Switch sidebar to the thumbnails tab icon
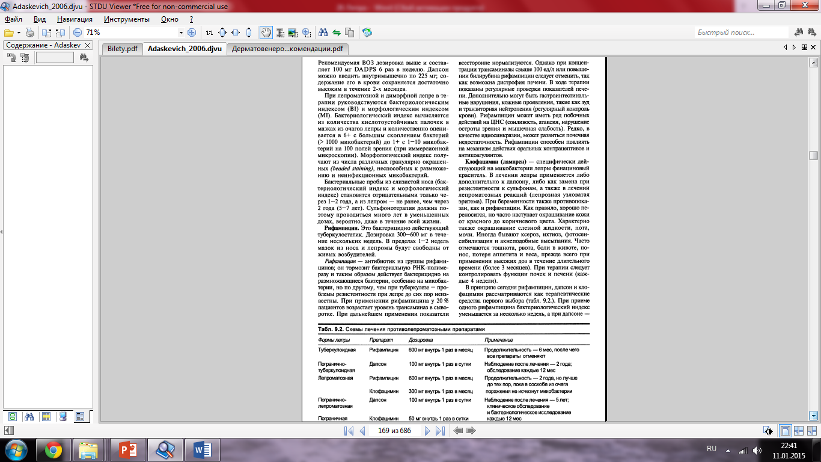The width and height of the screenshot is (821, 462). tap(12, 416)
